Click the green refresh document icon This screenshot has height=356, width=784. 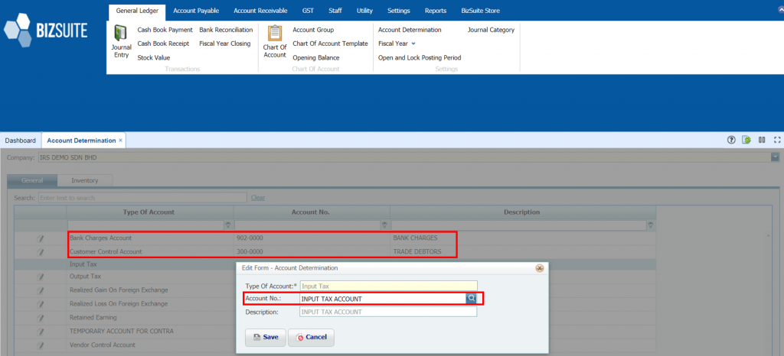746,140
